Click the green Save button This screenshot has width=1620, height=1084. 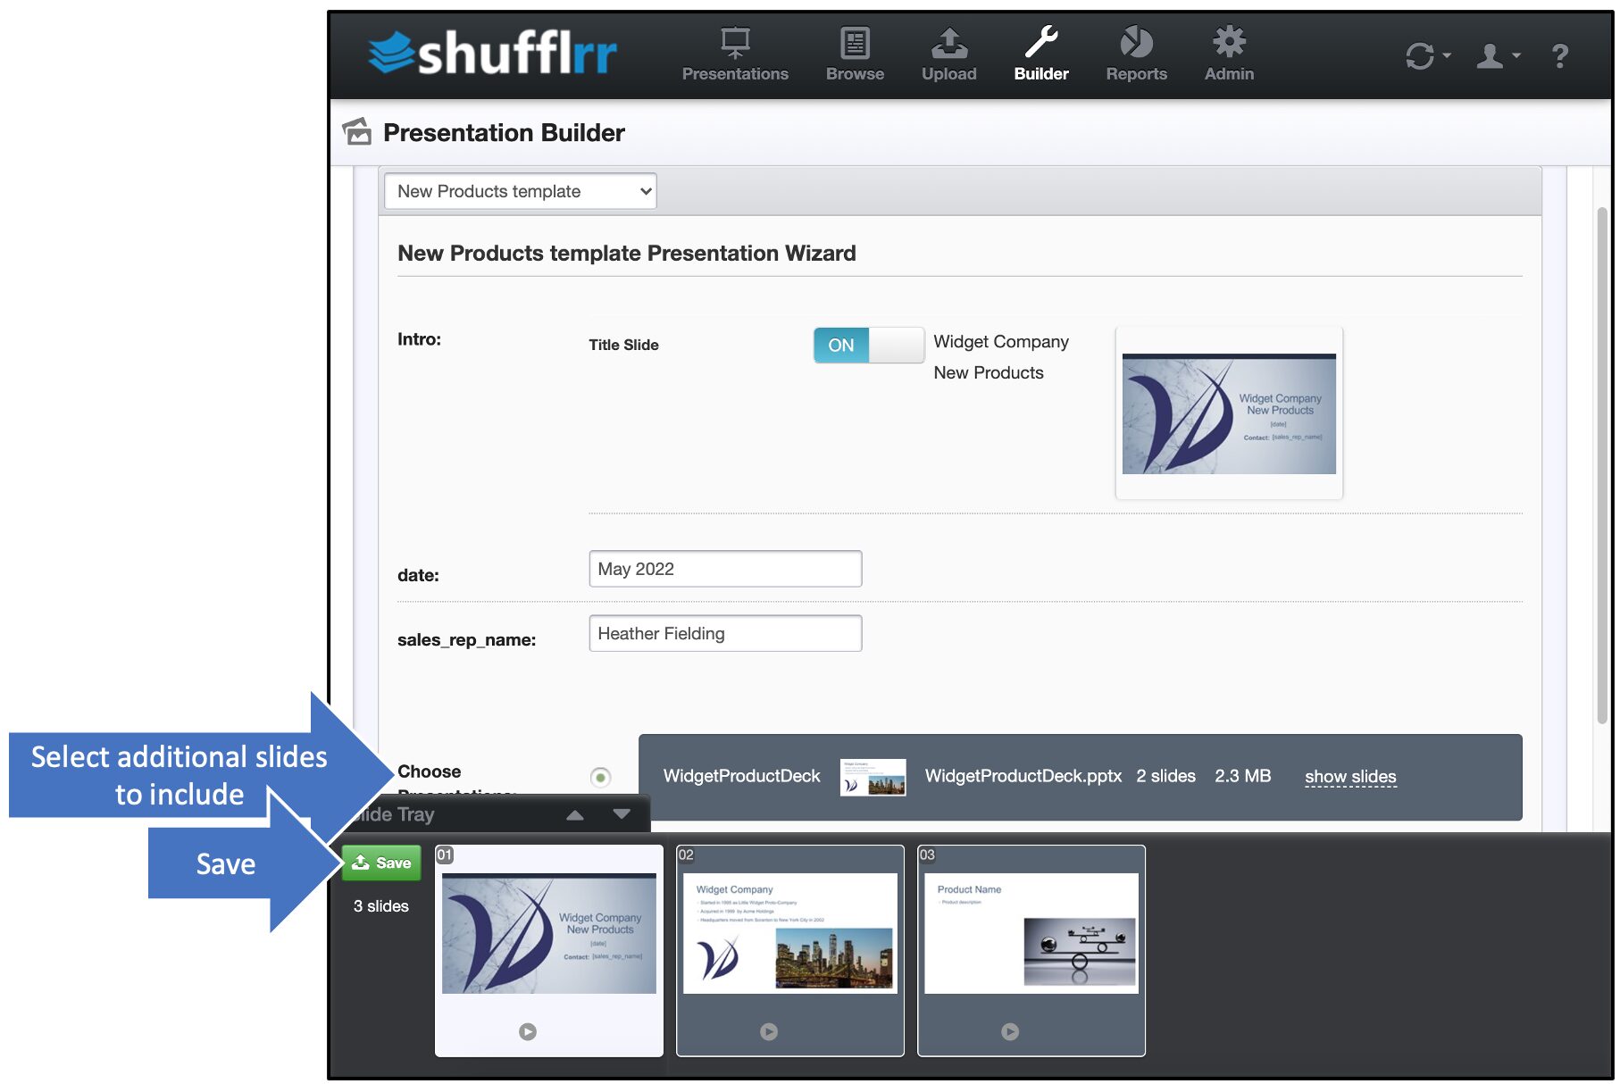(381, 863)
